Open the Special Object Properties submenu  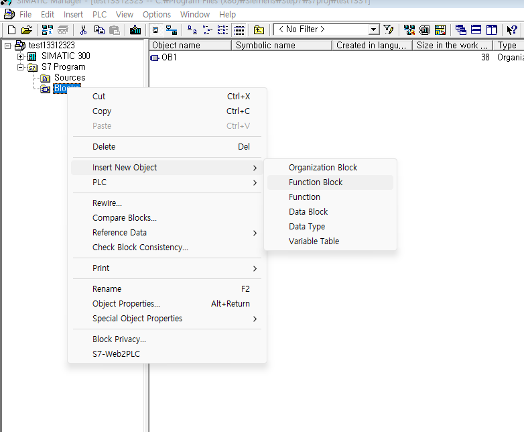pos(167,318)
